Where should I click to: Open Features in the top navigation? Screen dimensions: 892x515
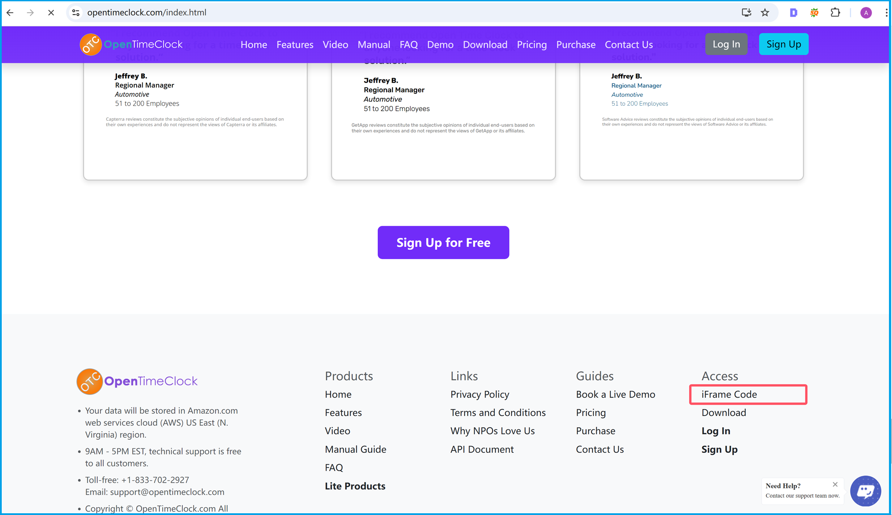pos(295,44)
